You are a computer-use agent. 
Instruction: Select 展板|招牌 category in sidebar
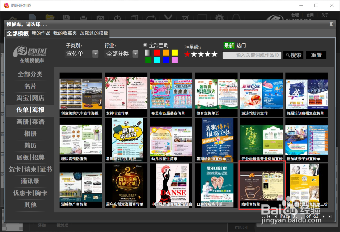click(x=30, y=157)
